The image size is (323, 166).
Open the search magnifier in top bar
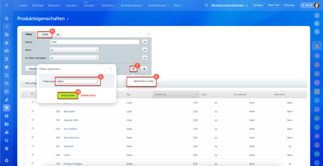[x=206, y=5]
